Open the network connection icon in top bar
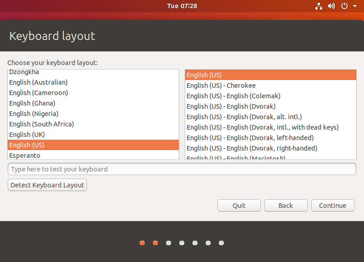 [x=318, y=6]
